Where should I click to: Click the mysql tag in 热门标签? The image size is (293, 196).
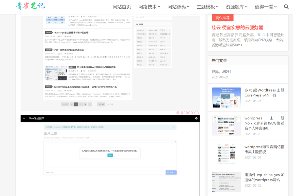pos(164,65)
